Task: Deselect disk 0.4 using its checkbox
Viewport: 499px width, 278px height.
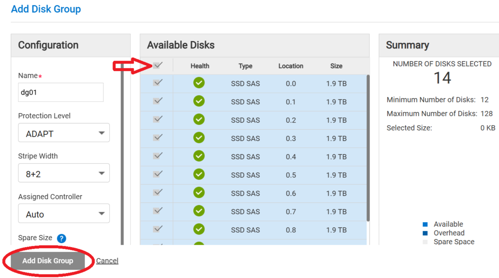Action: pyautogui.click(x=158, y=156)
